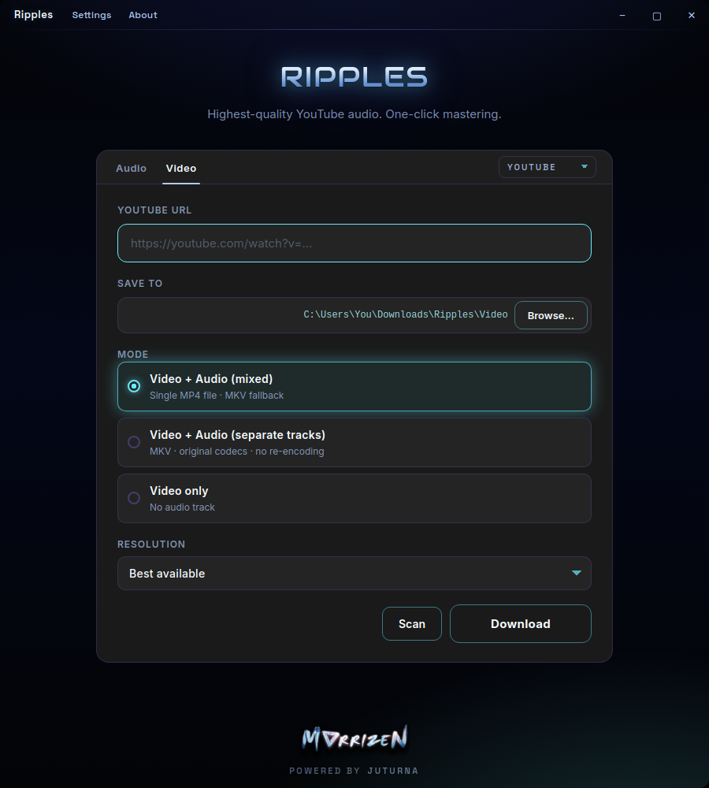Click the RESOLUTION label
The image size is (709, 788).
coord(151,545)
